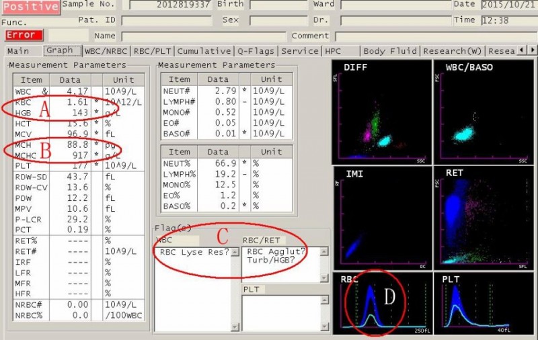Click the NEUT# value 2.79

[225, 91]
